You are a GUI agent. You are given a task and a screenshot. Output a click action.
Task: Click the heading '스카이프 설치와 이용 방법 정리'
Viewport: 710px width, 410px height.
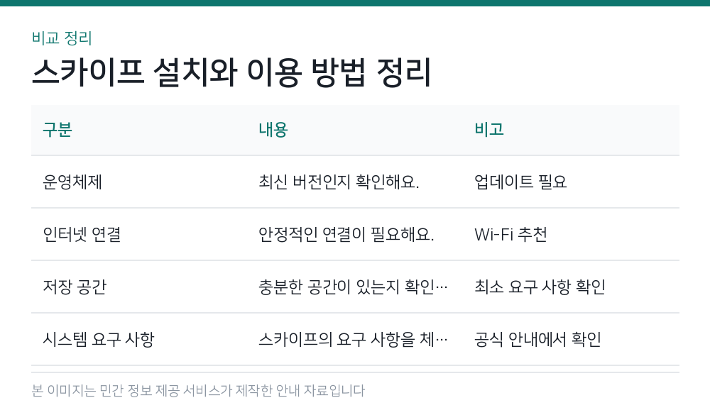tap(231, 72)
